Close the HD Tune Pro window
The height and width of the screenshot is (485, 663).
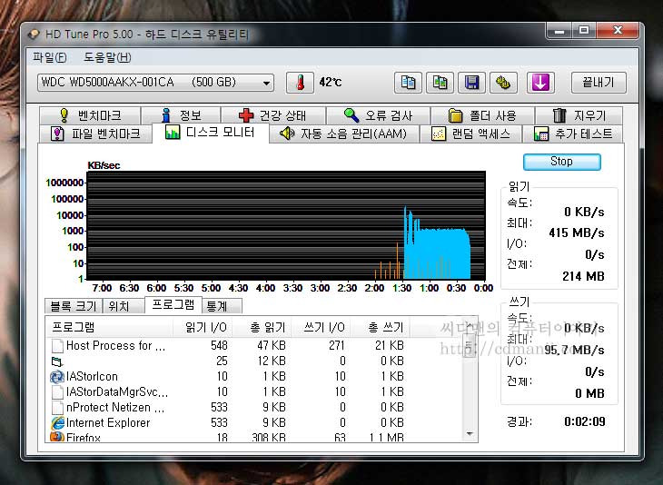pos(617,31)
